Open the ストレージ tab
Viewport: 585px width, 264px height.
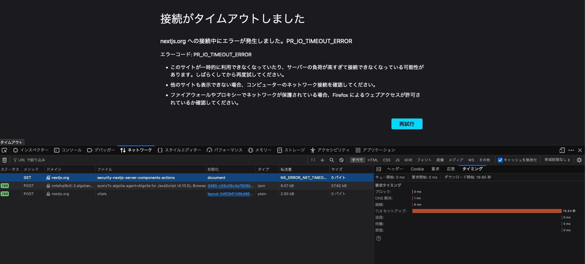(291, 150)
